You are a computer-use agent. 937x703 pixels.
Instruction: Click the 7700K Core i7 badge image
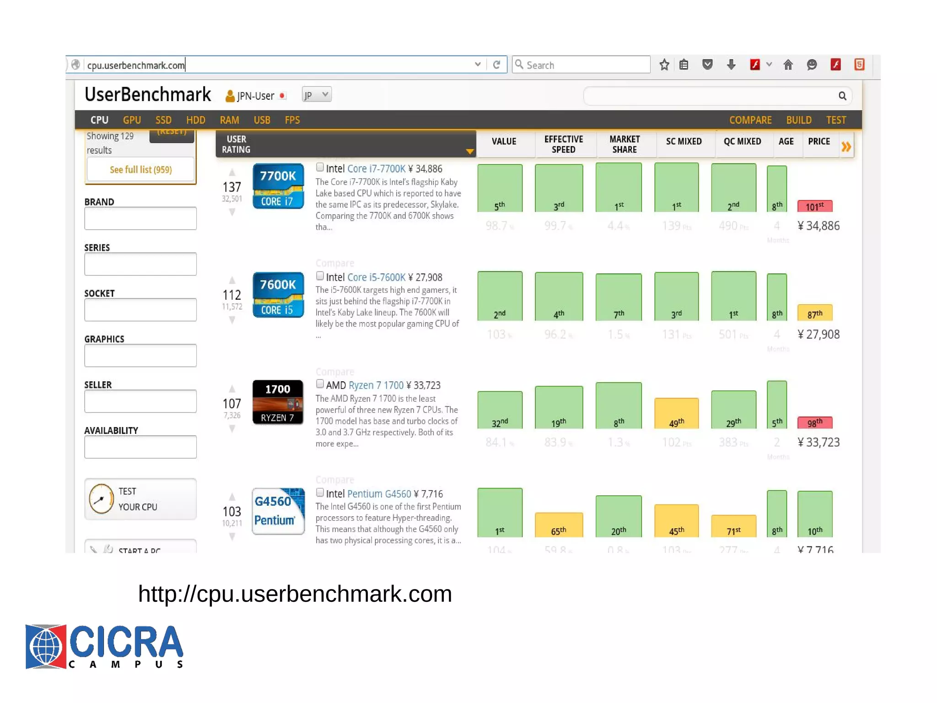click(278, 186)
